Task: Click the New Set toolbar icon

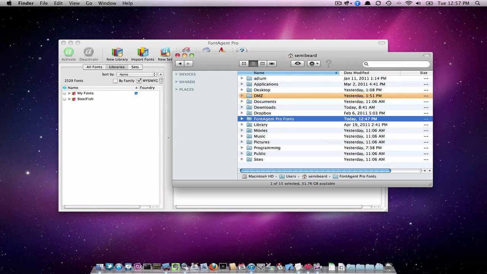Action: (165, 52)
